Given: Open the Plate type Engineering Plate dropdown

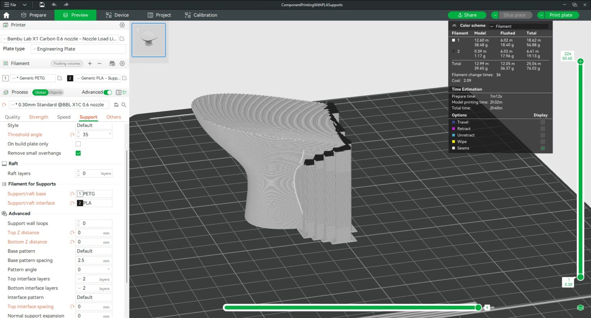Looking at the screenshot, I should click(x=78, y=49).
